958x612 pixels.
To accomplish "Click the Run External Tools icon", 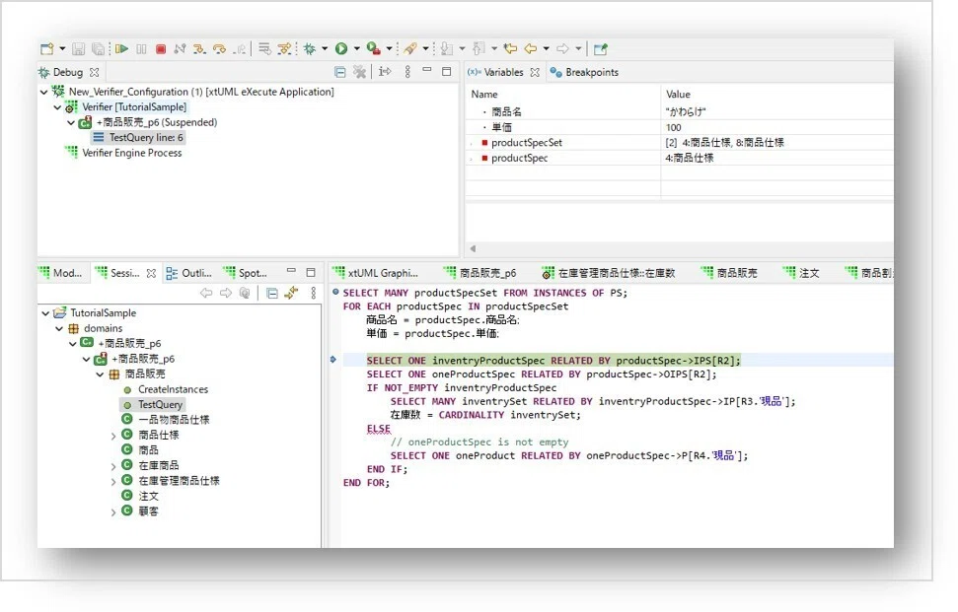I will (373, 49).
